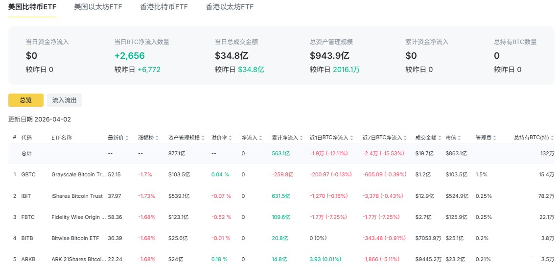Click the 总计 row label

click(26, 153)
